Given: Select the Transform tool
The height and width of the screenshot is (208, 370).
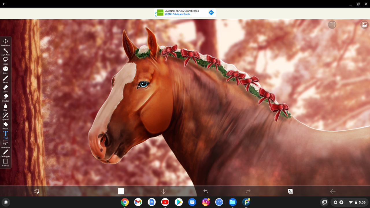Looking at the screenshot, I should point(5,42).
